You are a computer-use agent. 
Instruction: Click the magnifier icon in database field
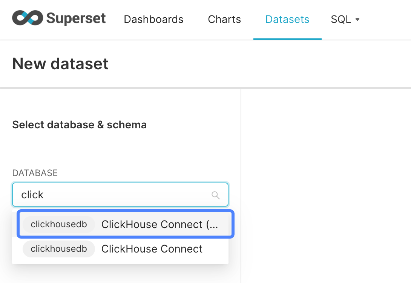point(215,195)
